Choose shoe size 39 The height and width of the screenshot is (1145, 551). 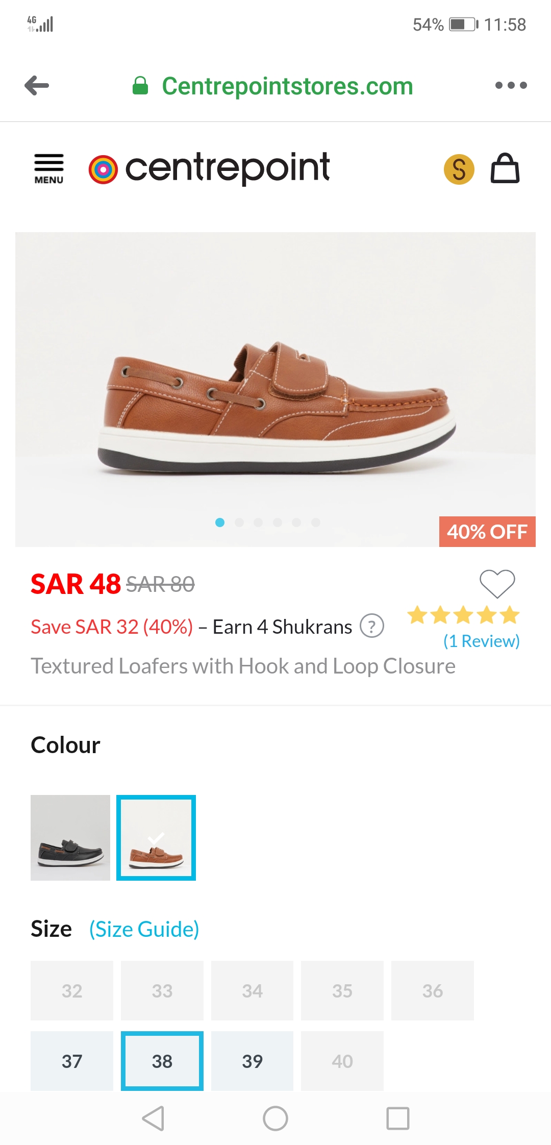coord(253,1061)
